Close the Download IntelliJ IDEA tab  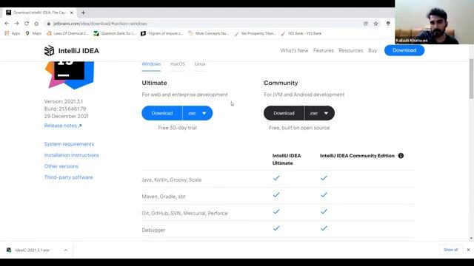[x=71, y=13]
